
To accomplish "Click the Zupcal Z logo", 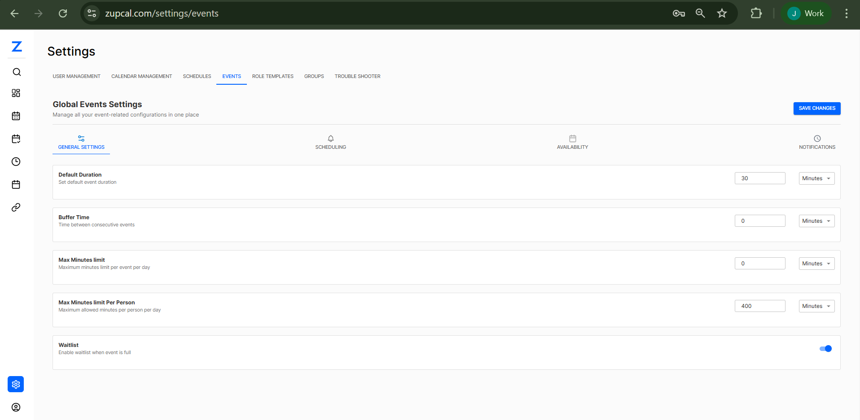I will 17,47.
